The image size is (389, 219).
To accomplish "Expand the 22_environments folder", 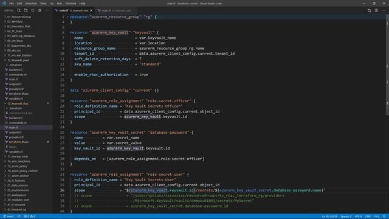I will pos(18,190).
